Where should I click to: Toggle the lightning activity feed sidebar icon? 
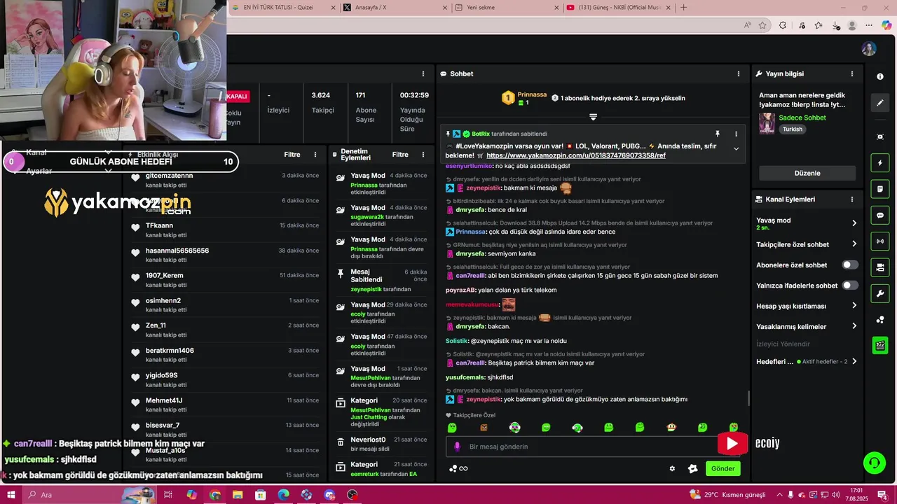880,163
